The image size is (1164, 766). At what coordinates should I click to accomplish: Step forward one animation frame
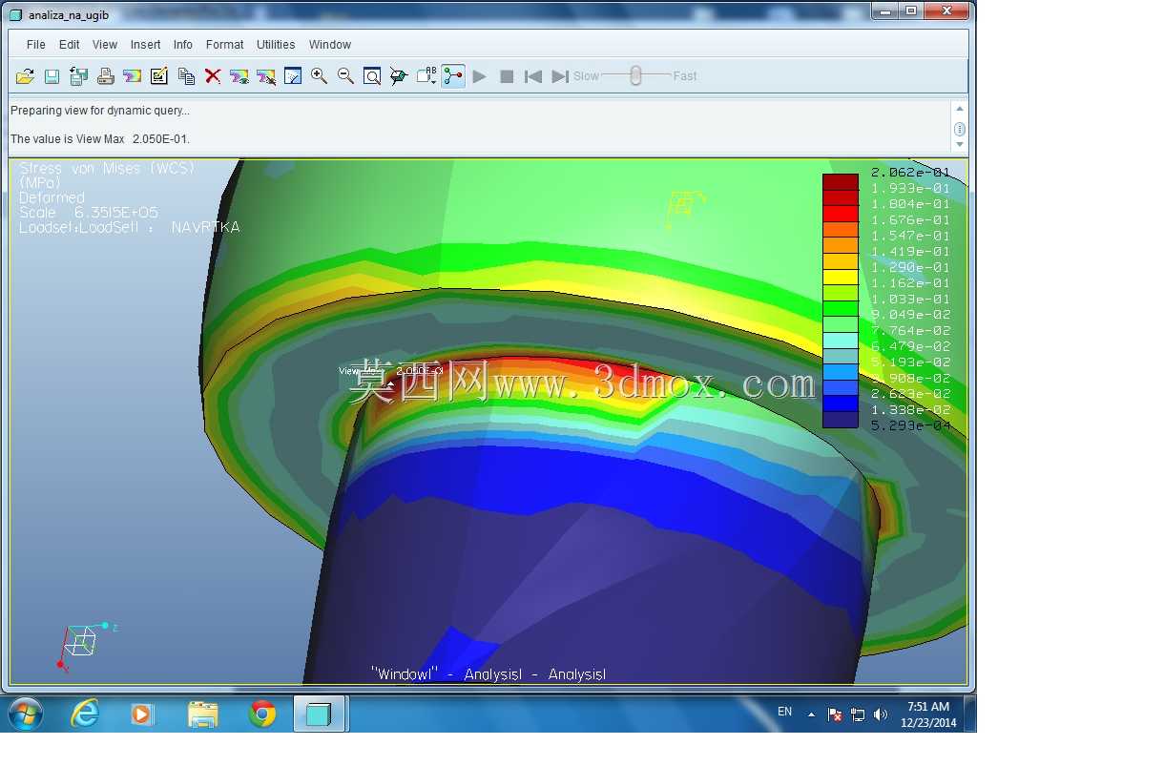[x=560, y=76]
